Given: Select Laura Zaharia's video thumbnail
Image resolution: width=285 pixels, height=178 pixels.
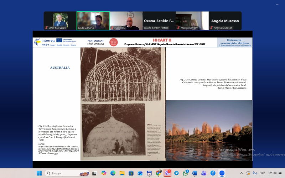Looking at the screenshot, I should [93, 21].
